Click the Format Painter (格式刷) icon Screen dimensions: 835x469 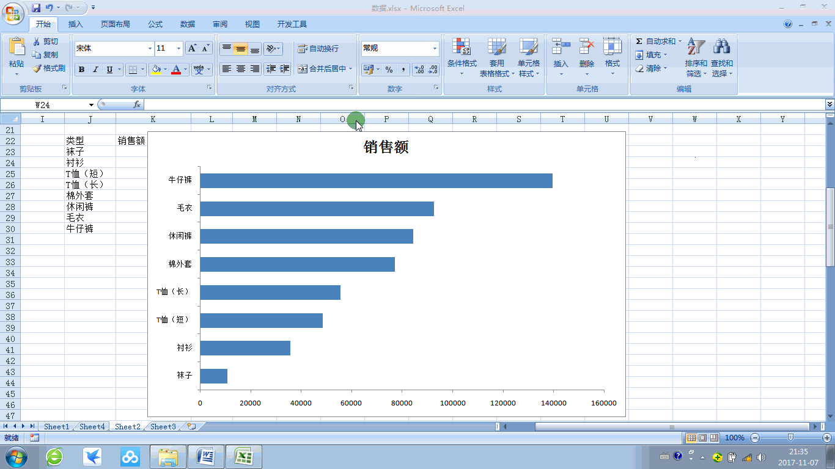tap(37, 68)
